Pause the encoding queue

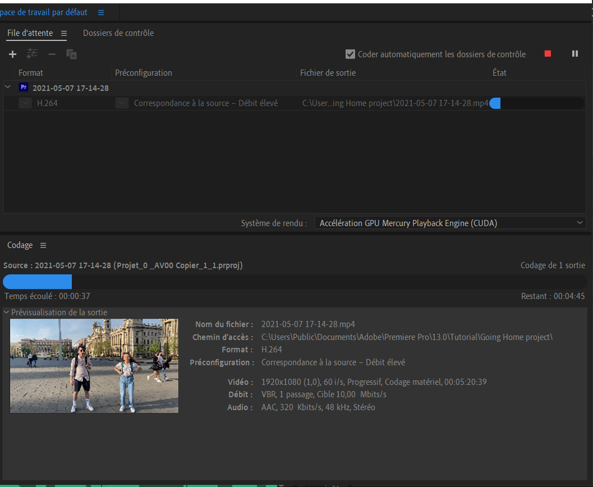pos(575,54)
